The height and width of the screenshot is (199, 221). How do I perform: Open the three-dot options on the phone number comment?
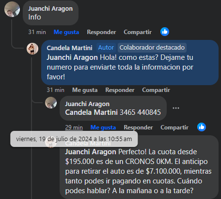click(x=176, y=108)
